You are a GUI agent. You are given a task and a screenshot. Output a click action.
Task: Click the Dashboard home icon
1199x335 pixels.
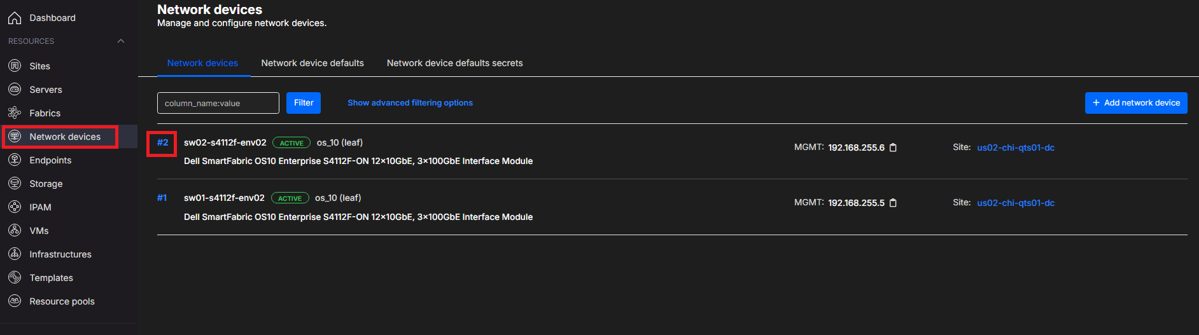[x=15, y=18]
